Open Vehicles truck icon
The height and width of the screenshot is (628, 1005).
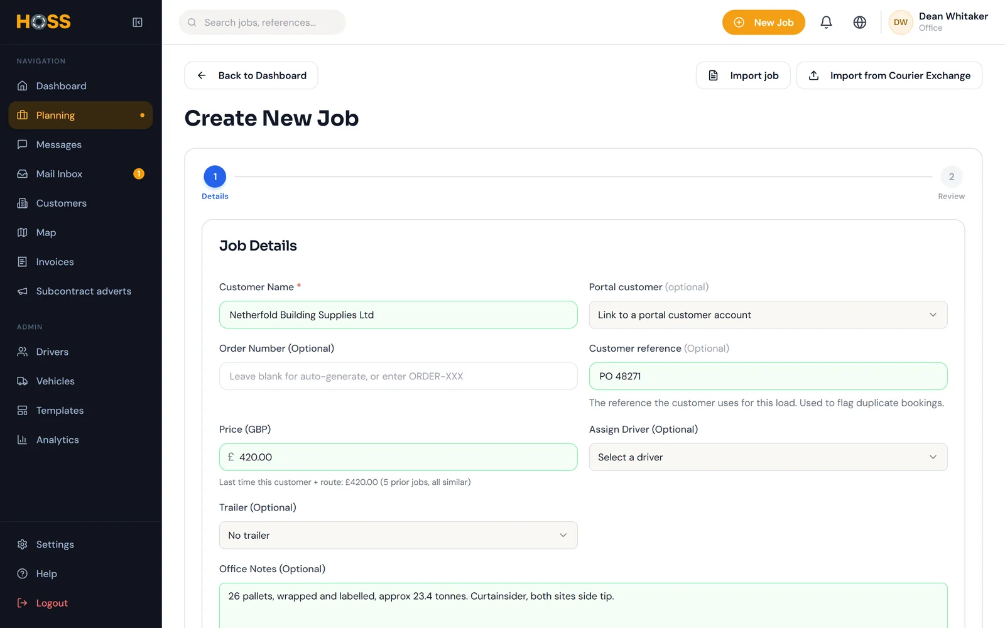(23, 381)
